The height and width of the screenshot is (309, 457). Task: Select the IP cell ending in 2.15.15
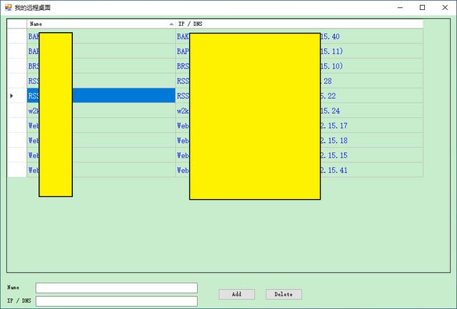coord(299,156)
